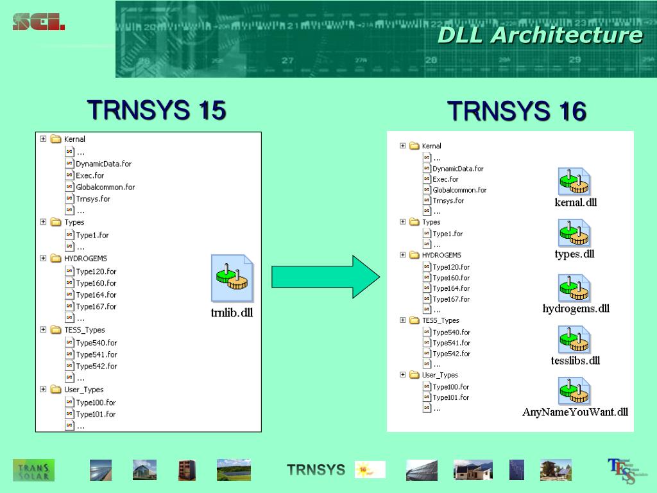Expand the User_Types node in TRNSYS 16 tree
657x493 pixels.
point(403,375)
